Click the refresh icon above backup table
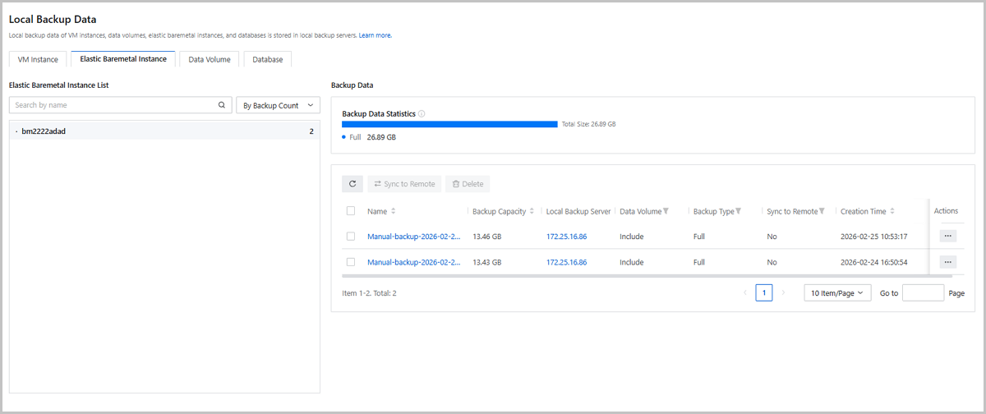This screenshot has height=414, width=986. tap(352, 184)
